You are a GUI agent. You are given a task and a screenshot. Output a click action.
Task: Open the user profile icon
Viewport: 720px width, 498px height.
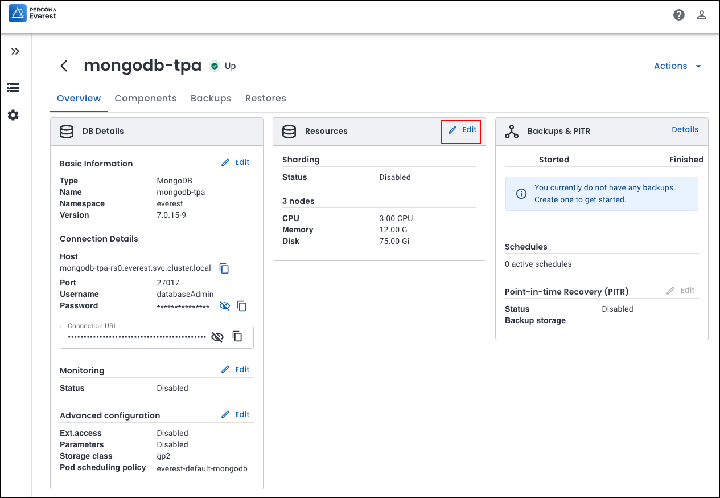coord(701,15)
